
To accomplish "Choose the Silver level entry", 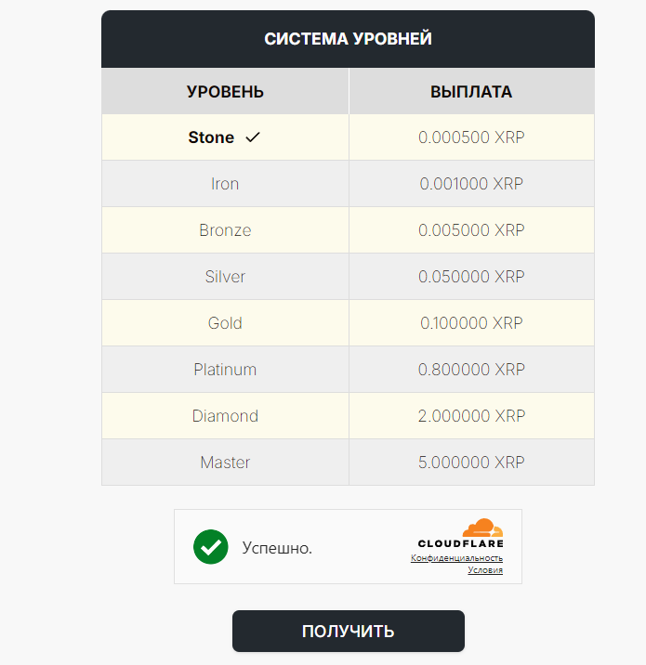I will click(x=225, y=277).
